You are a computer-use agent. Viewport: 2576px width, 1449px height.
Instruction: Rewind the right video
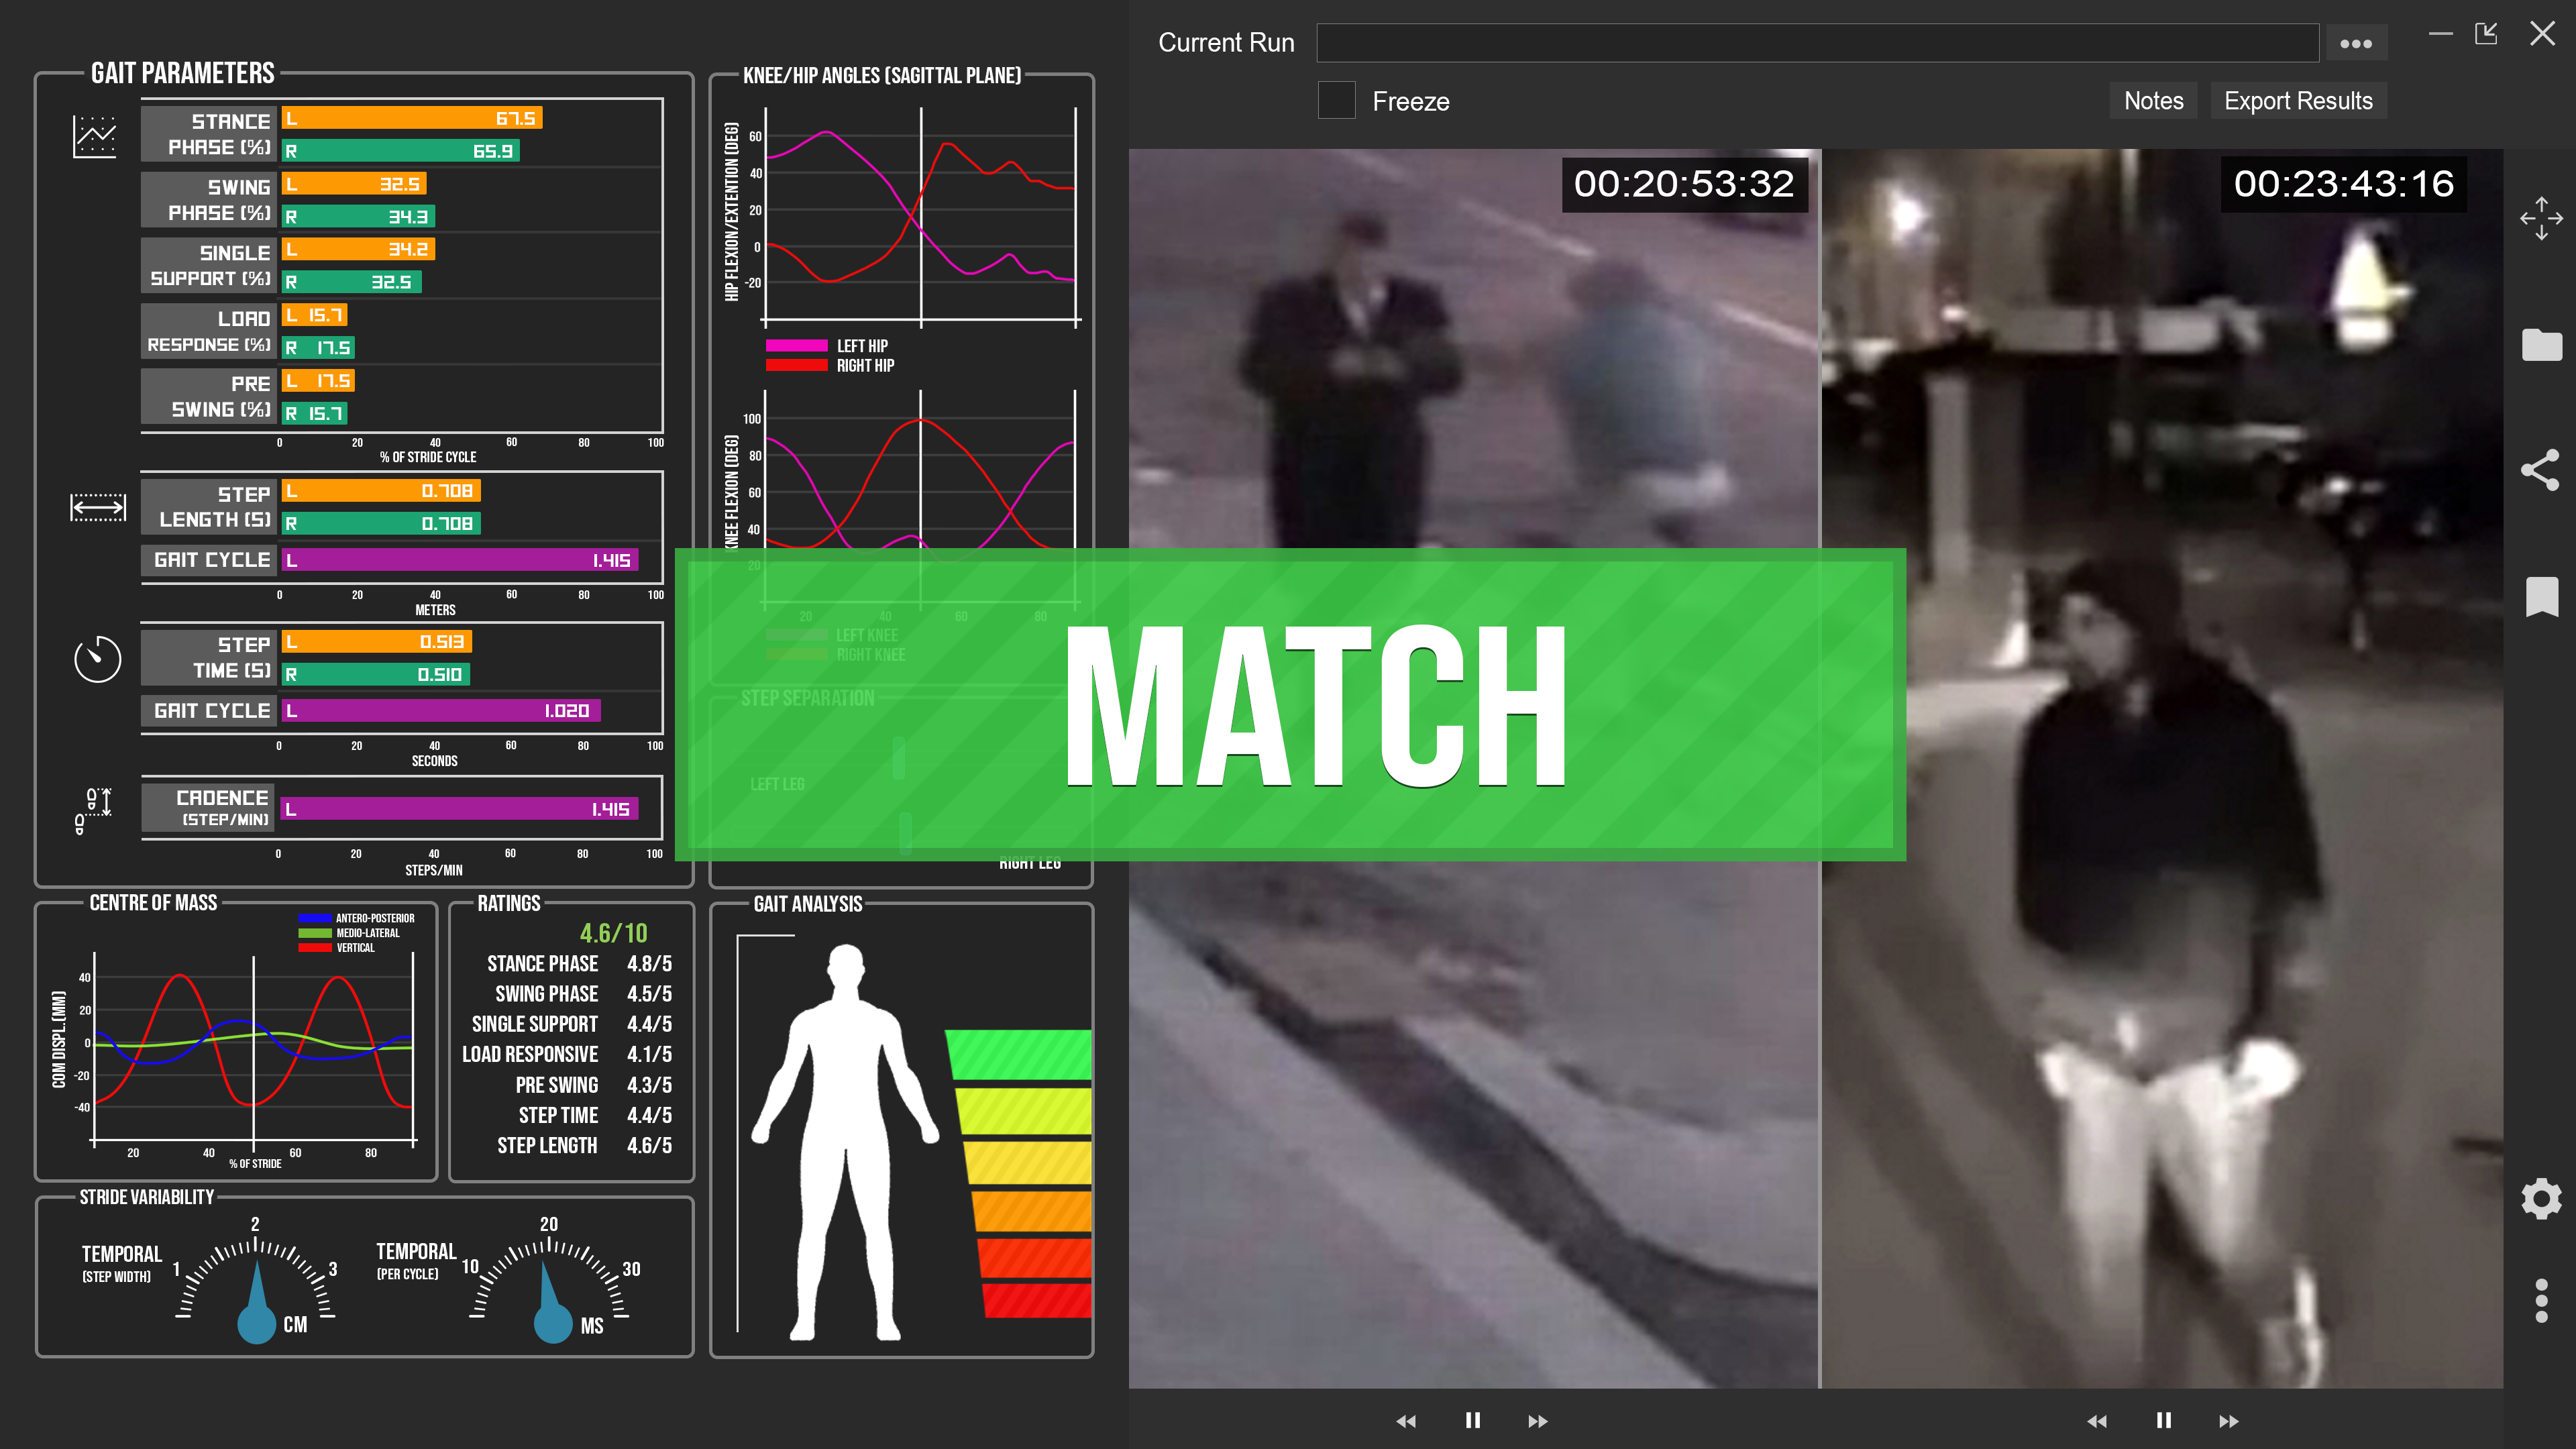[2097, 1421]
